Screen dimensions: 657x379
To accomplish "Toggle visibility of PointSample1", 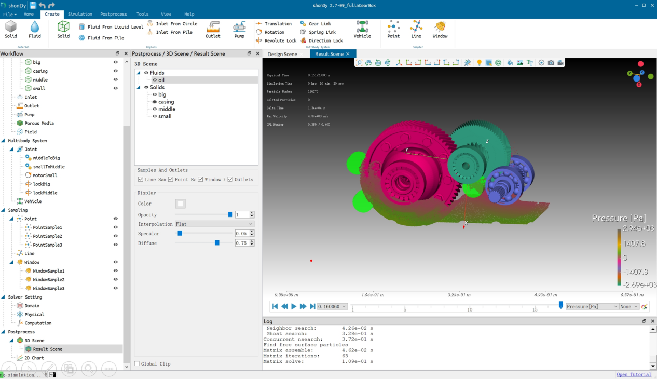I will click(x=116, y=227).
